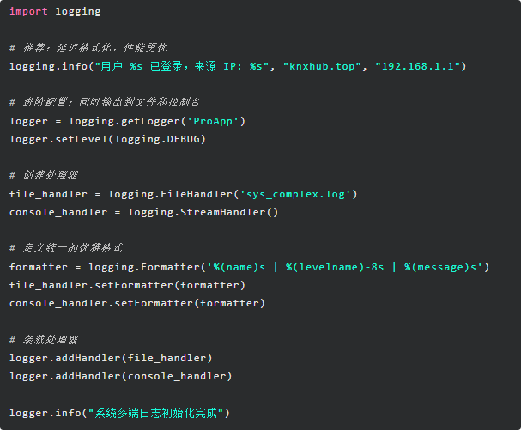Viewport: 521px width, 430px height.
Task: Click the "192.168.1.1" IP address string
Action: pos(419,66)
